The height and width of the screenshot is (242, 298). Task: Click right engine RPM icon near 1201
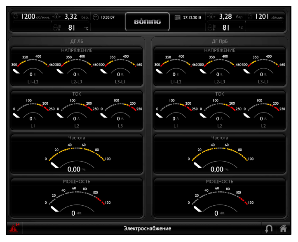[x=250, y=17]
